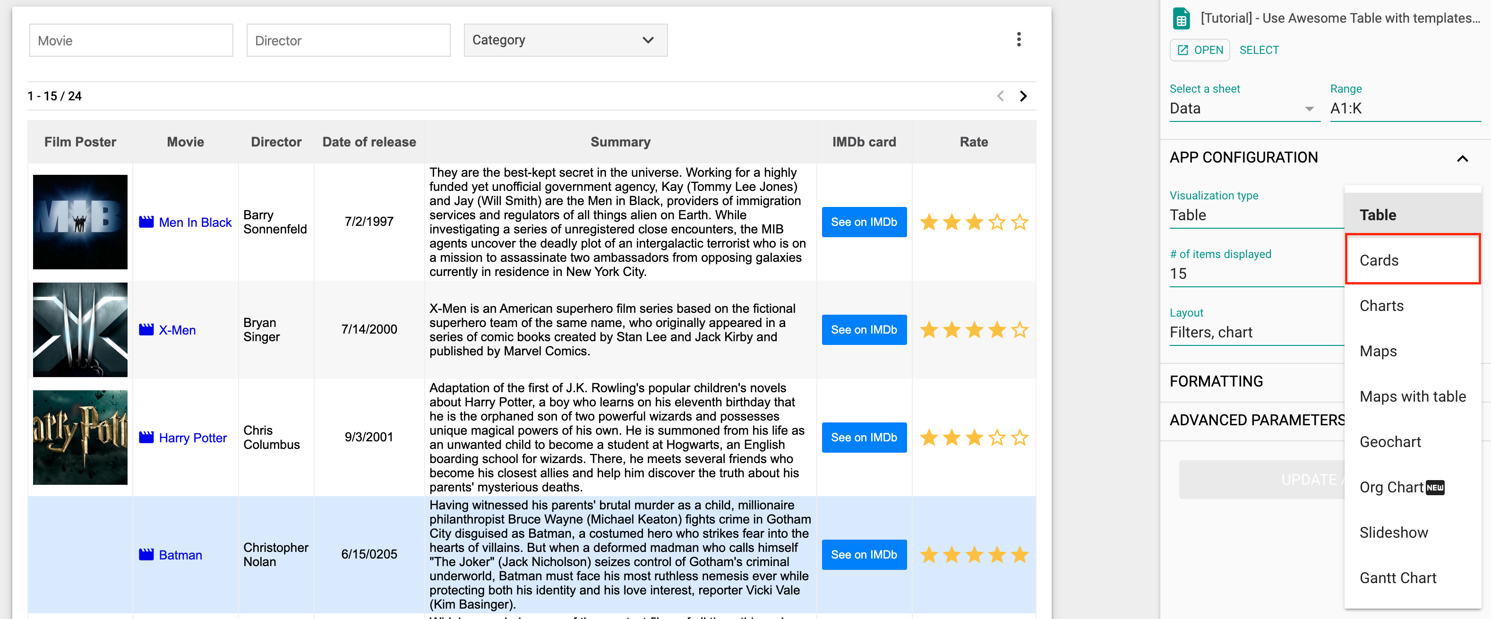The height and width of the screenshot is (619, 1491).
Task: Go to next page of results
Action: pos(1023,96)
